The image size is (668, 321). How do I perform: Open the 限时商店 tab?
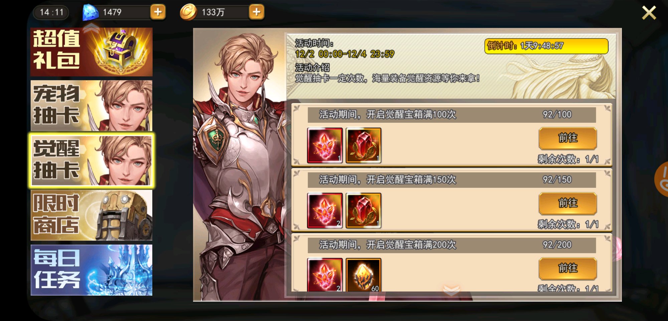point(92,215)
